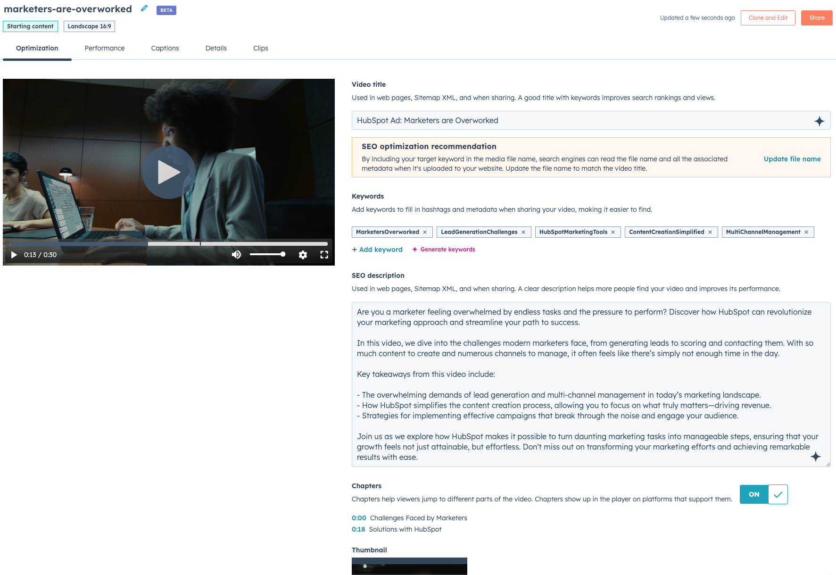Enter fullscreen mode on the video player
This screenshot has height=575, width=836.
pyautogui.click(x=324, y=254)
